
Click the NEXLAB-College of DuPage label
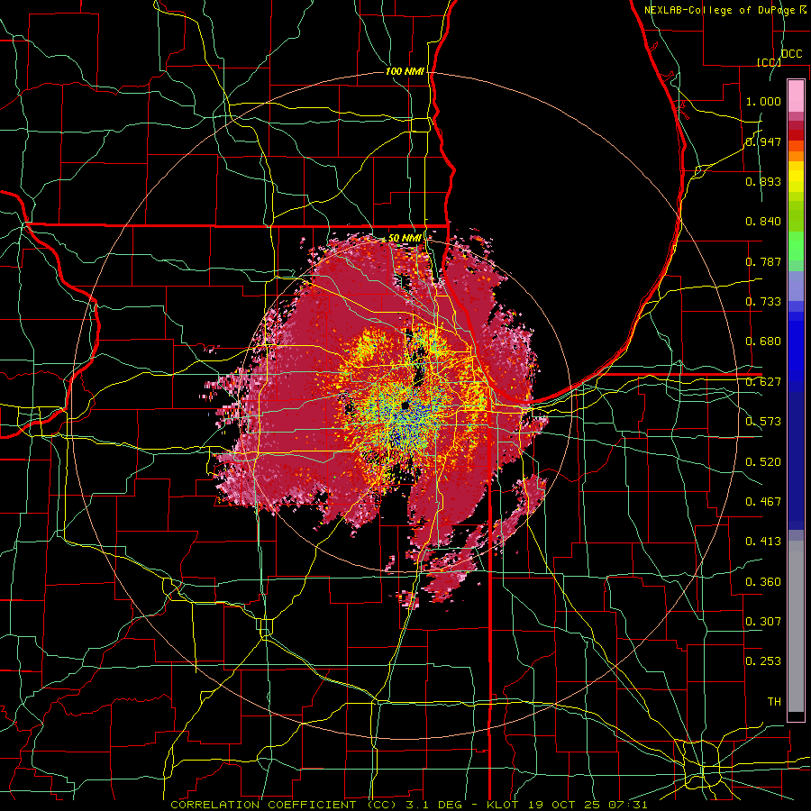721,10
